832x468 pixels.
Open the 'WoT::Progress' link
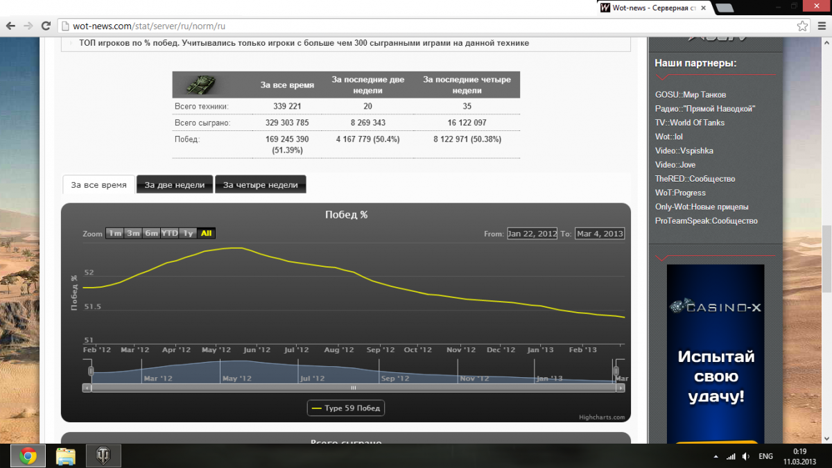tap(680, 193)
